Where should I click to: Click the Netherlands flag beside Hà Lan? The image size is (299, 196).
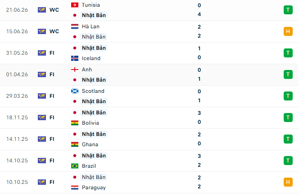(x=75, y=26)
